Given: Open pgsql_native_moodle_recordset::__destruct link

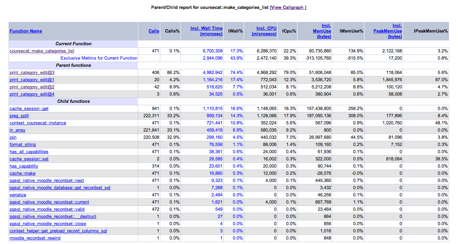Looking at the screenshot, I should coord(53,216).
